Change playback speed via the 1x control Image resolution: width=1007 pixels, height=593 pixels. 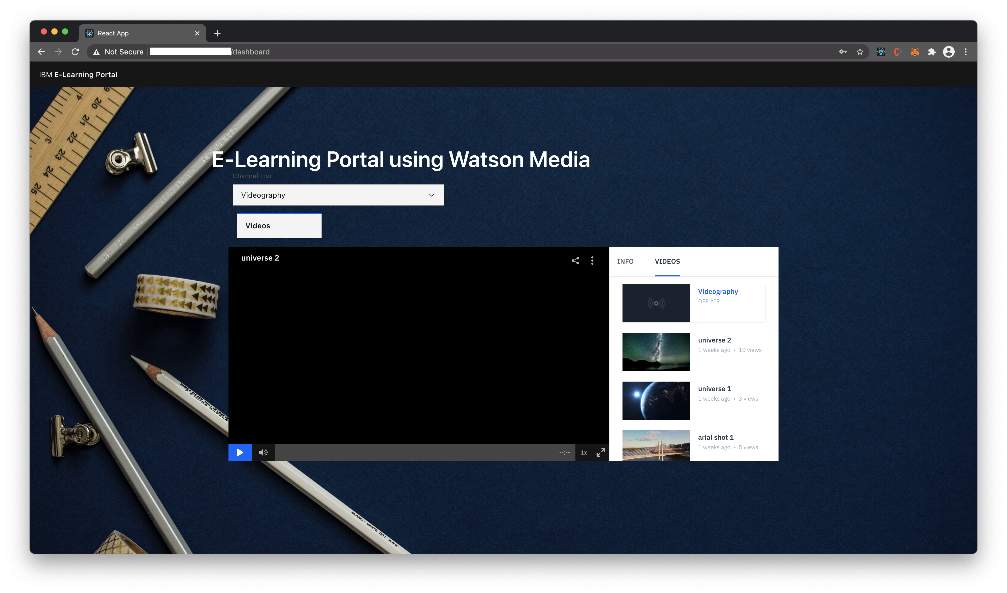[x=584, y=452]
